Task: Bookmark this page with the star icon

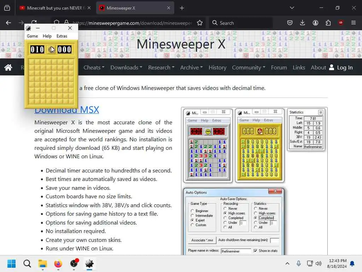Action: (200, 23)
